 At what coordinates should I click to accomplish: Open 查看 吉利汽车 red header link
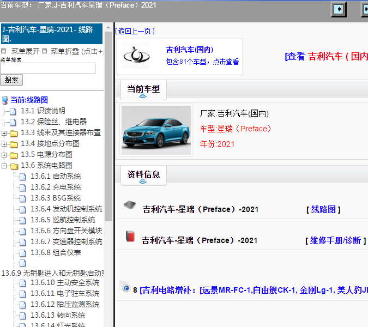[x=326, y=56]
